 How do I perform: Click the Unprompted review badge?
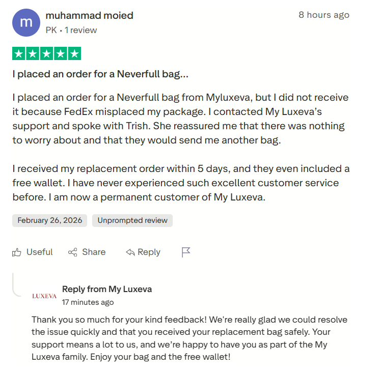point(132,220)
